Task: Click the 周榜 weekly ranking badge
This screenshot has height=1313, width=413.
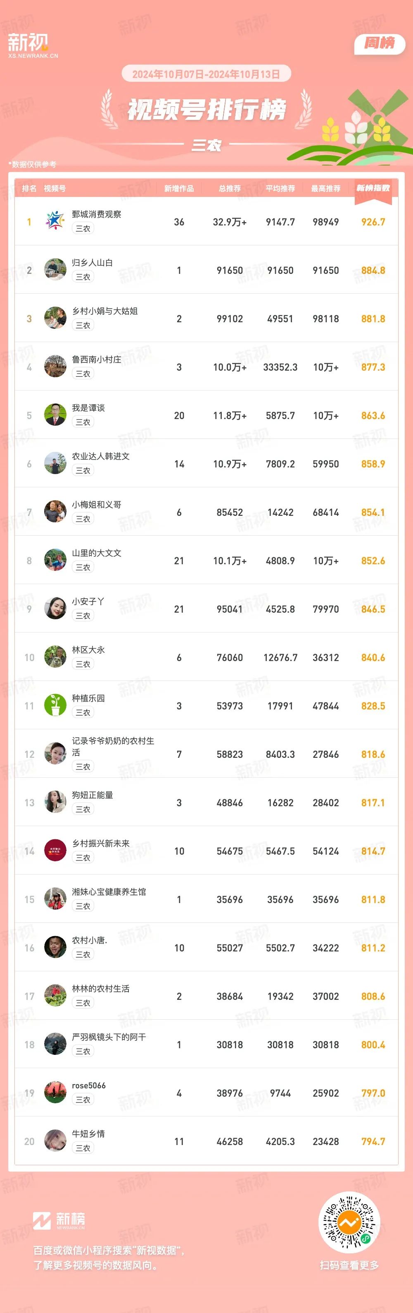Action: tap(380, 44)
